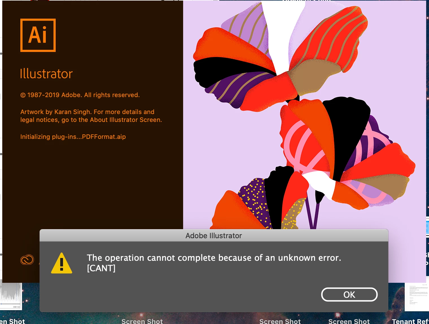Click the [CANT] error code text
429x324 pixels.
click(101, 268)
